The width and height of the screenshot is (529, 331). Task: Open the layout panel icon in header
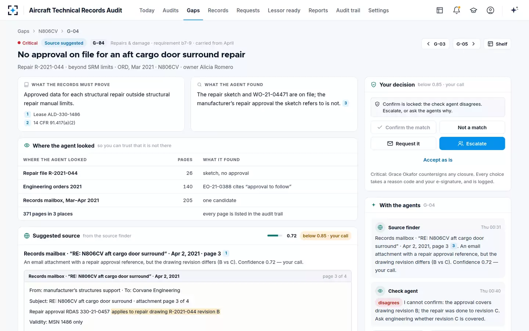pyautogui.click(x=440, y=10)
